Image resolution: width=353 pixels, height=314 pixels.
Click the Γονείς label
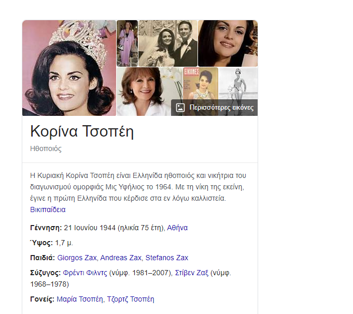(43, 299)
